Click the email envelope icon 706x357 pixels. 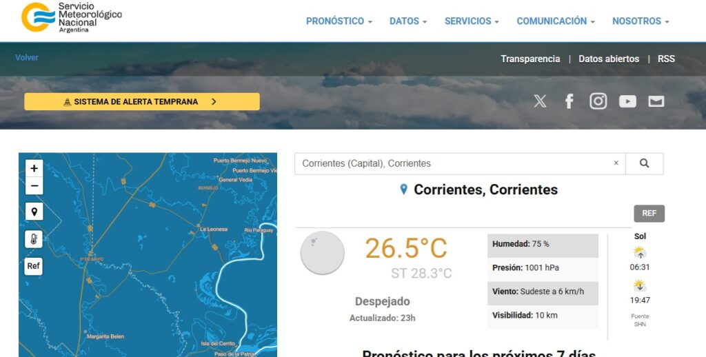tap(656, 101)
